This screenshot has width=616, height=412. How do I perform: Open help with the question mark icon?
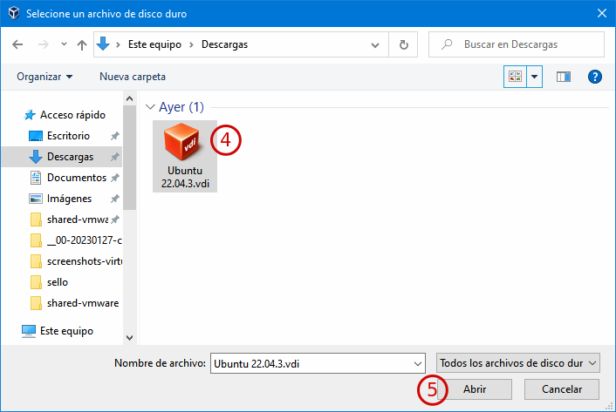[595, 77]
